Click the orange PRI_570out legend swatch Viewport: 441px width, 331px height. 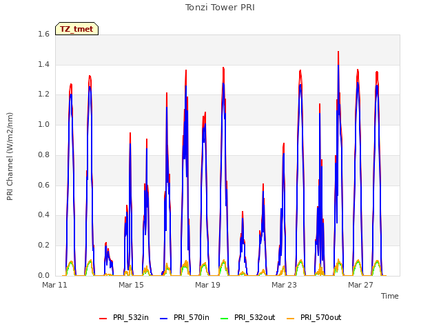tap(290, 319)
